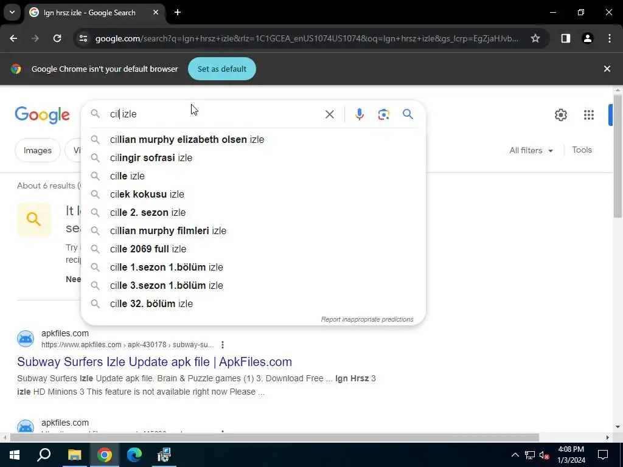
Task: Select the 'Ign hrsz izle - Google Search' tab
Action: (94, 12)
